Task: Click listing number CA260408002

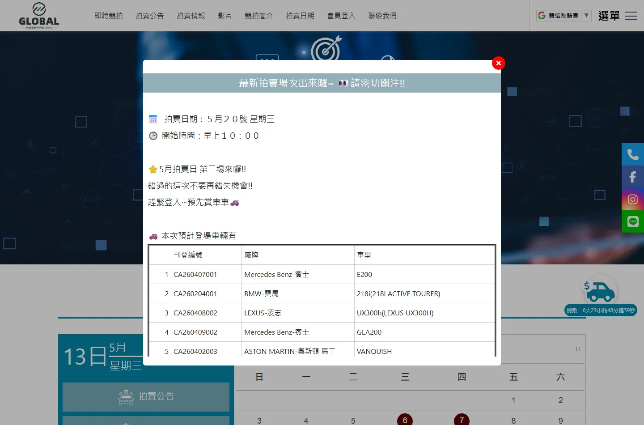Action: coord(195,313)
